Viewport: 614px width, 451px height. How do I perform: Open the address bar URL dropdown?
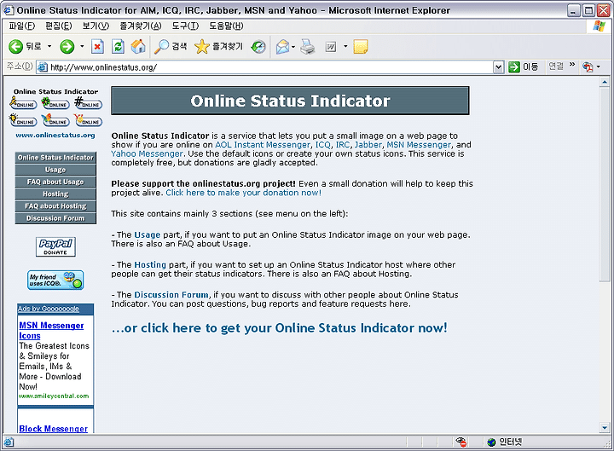click(498, 67)
